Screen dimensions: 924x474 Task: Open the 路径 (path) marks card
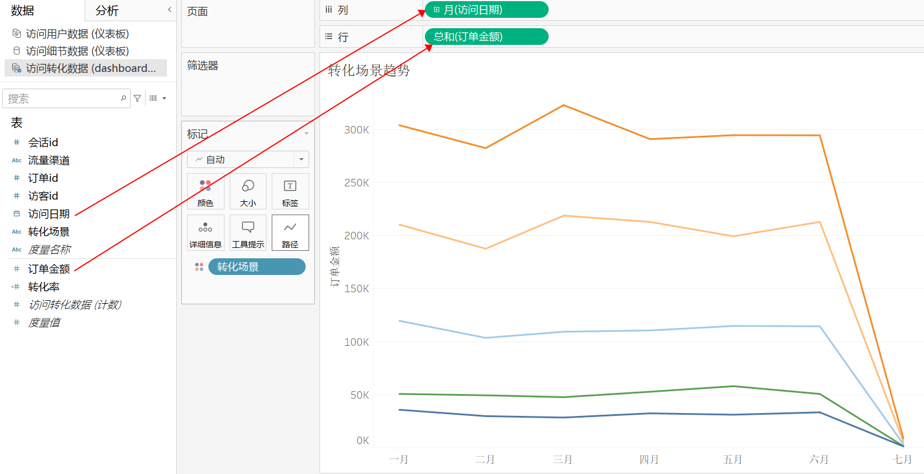pyautogui.click(x=290, y=233)
